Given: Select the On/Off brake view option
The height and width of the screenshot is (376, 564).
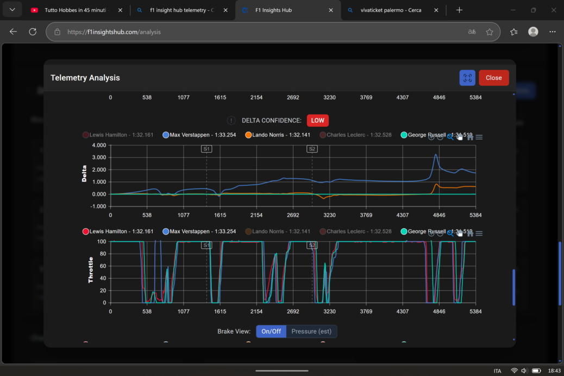Looking at the screenshot, I should click(271, 331).
